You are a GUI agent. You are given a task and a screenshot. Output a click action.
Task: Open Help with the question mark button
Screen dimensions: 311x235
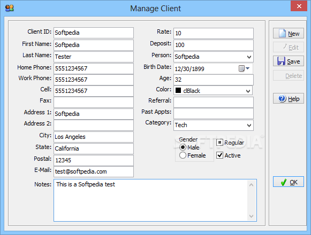[x=289, y=98]
